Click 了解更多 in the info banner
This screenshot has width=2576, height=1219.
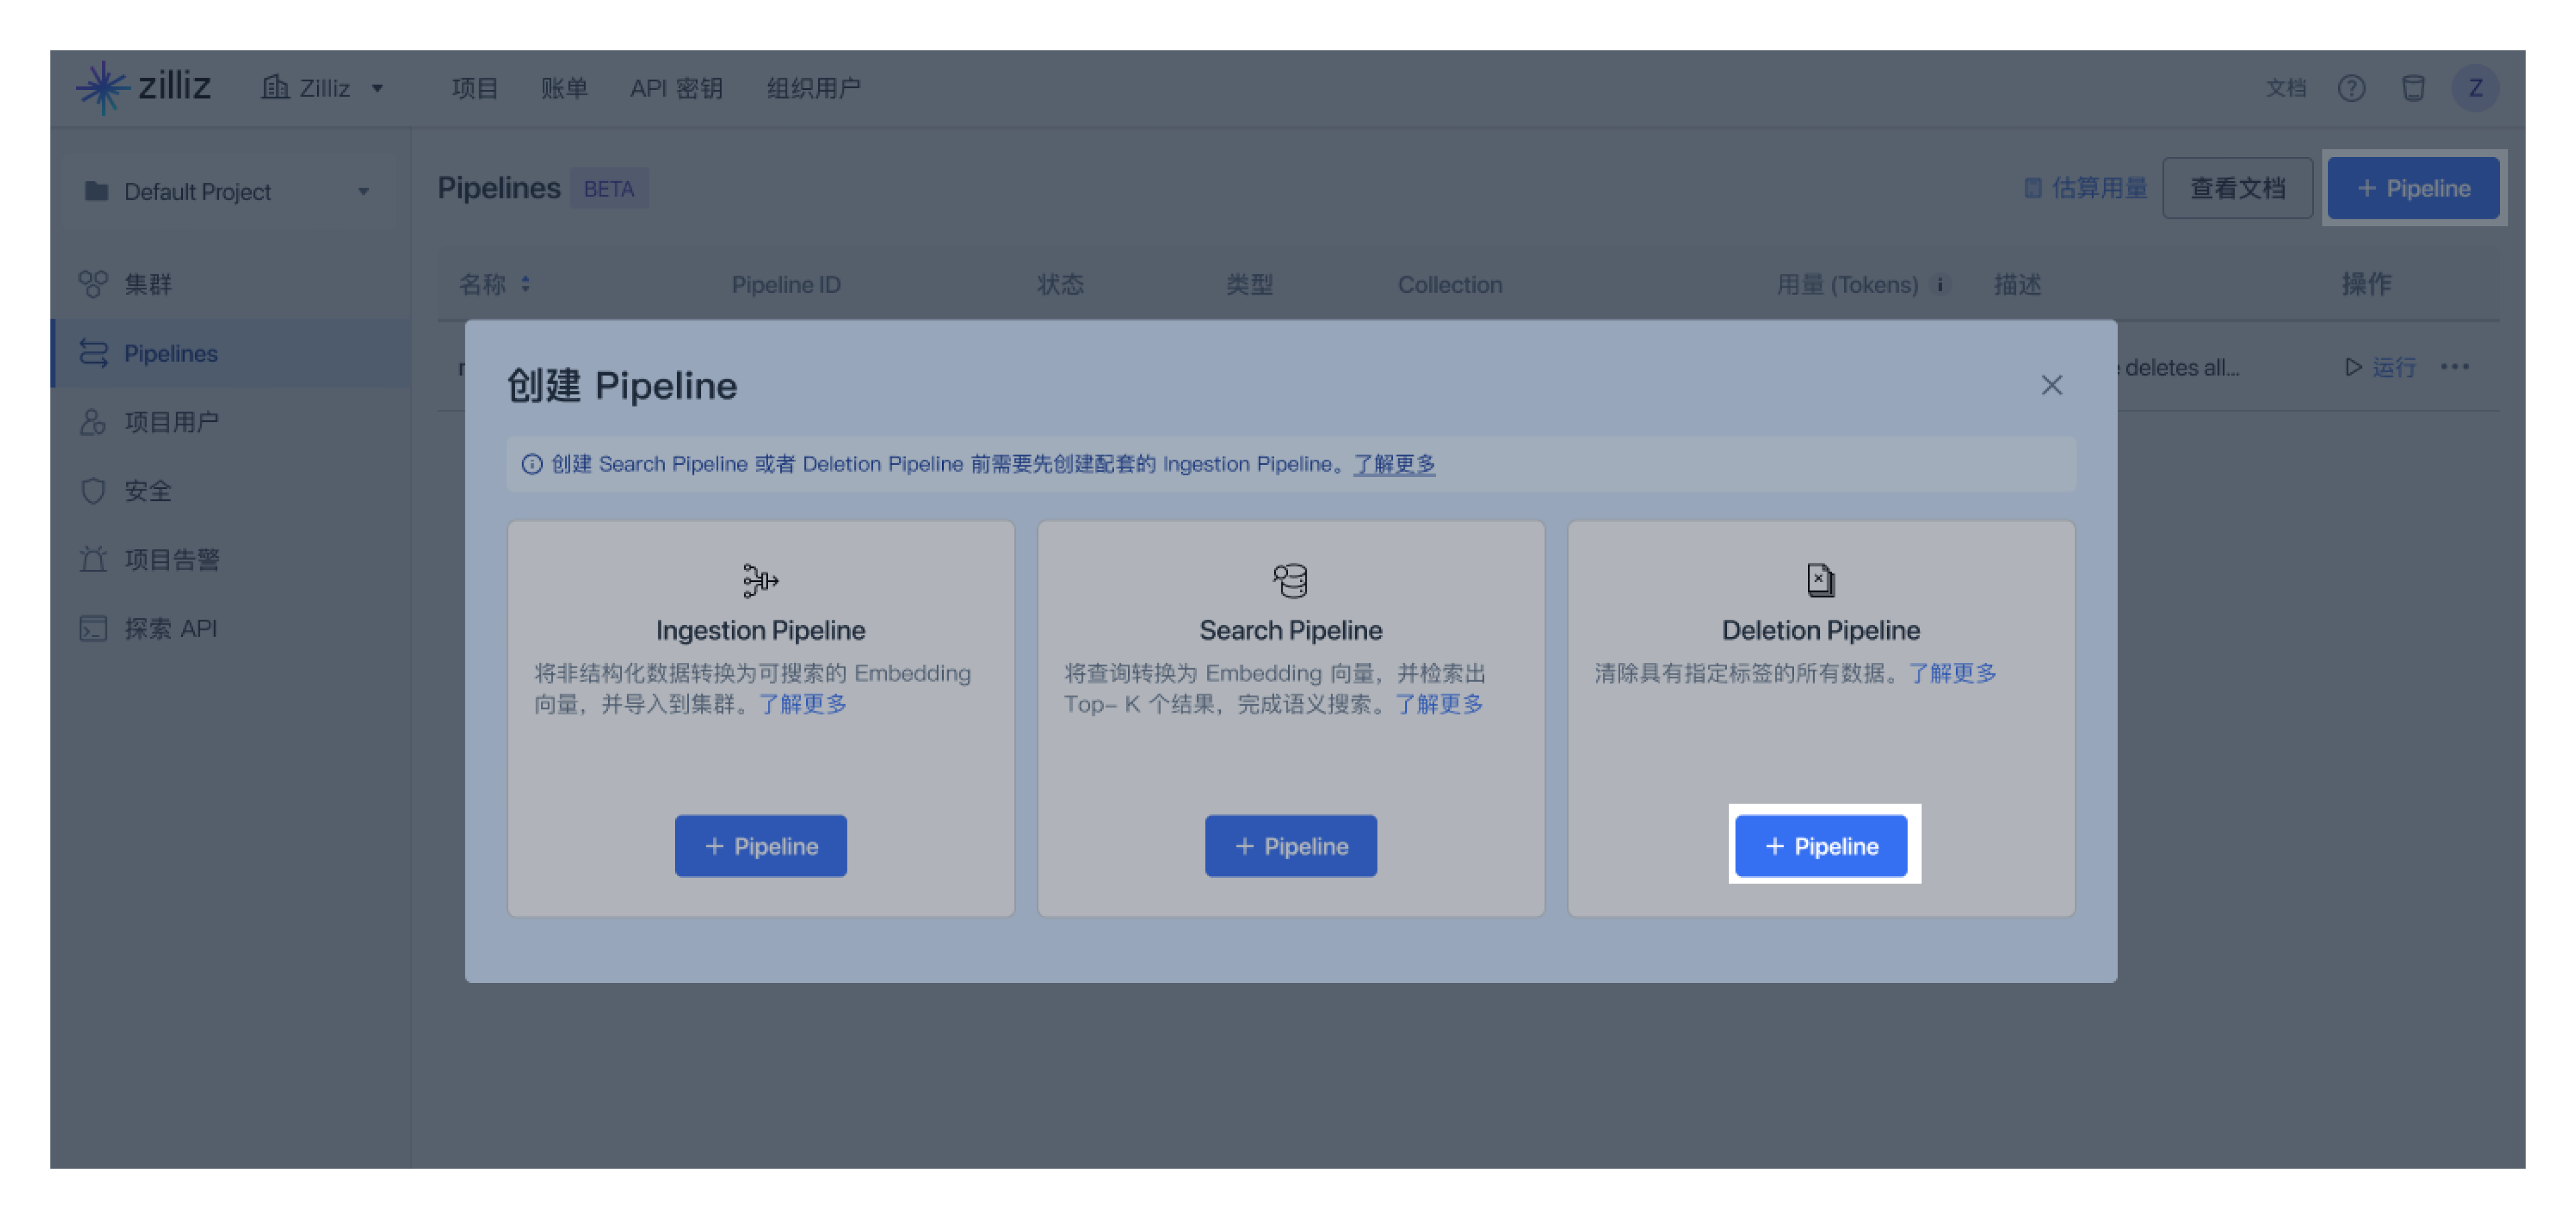coord(1394,464)
